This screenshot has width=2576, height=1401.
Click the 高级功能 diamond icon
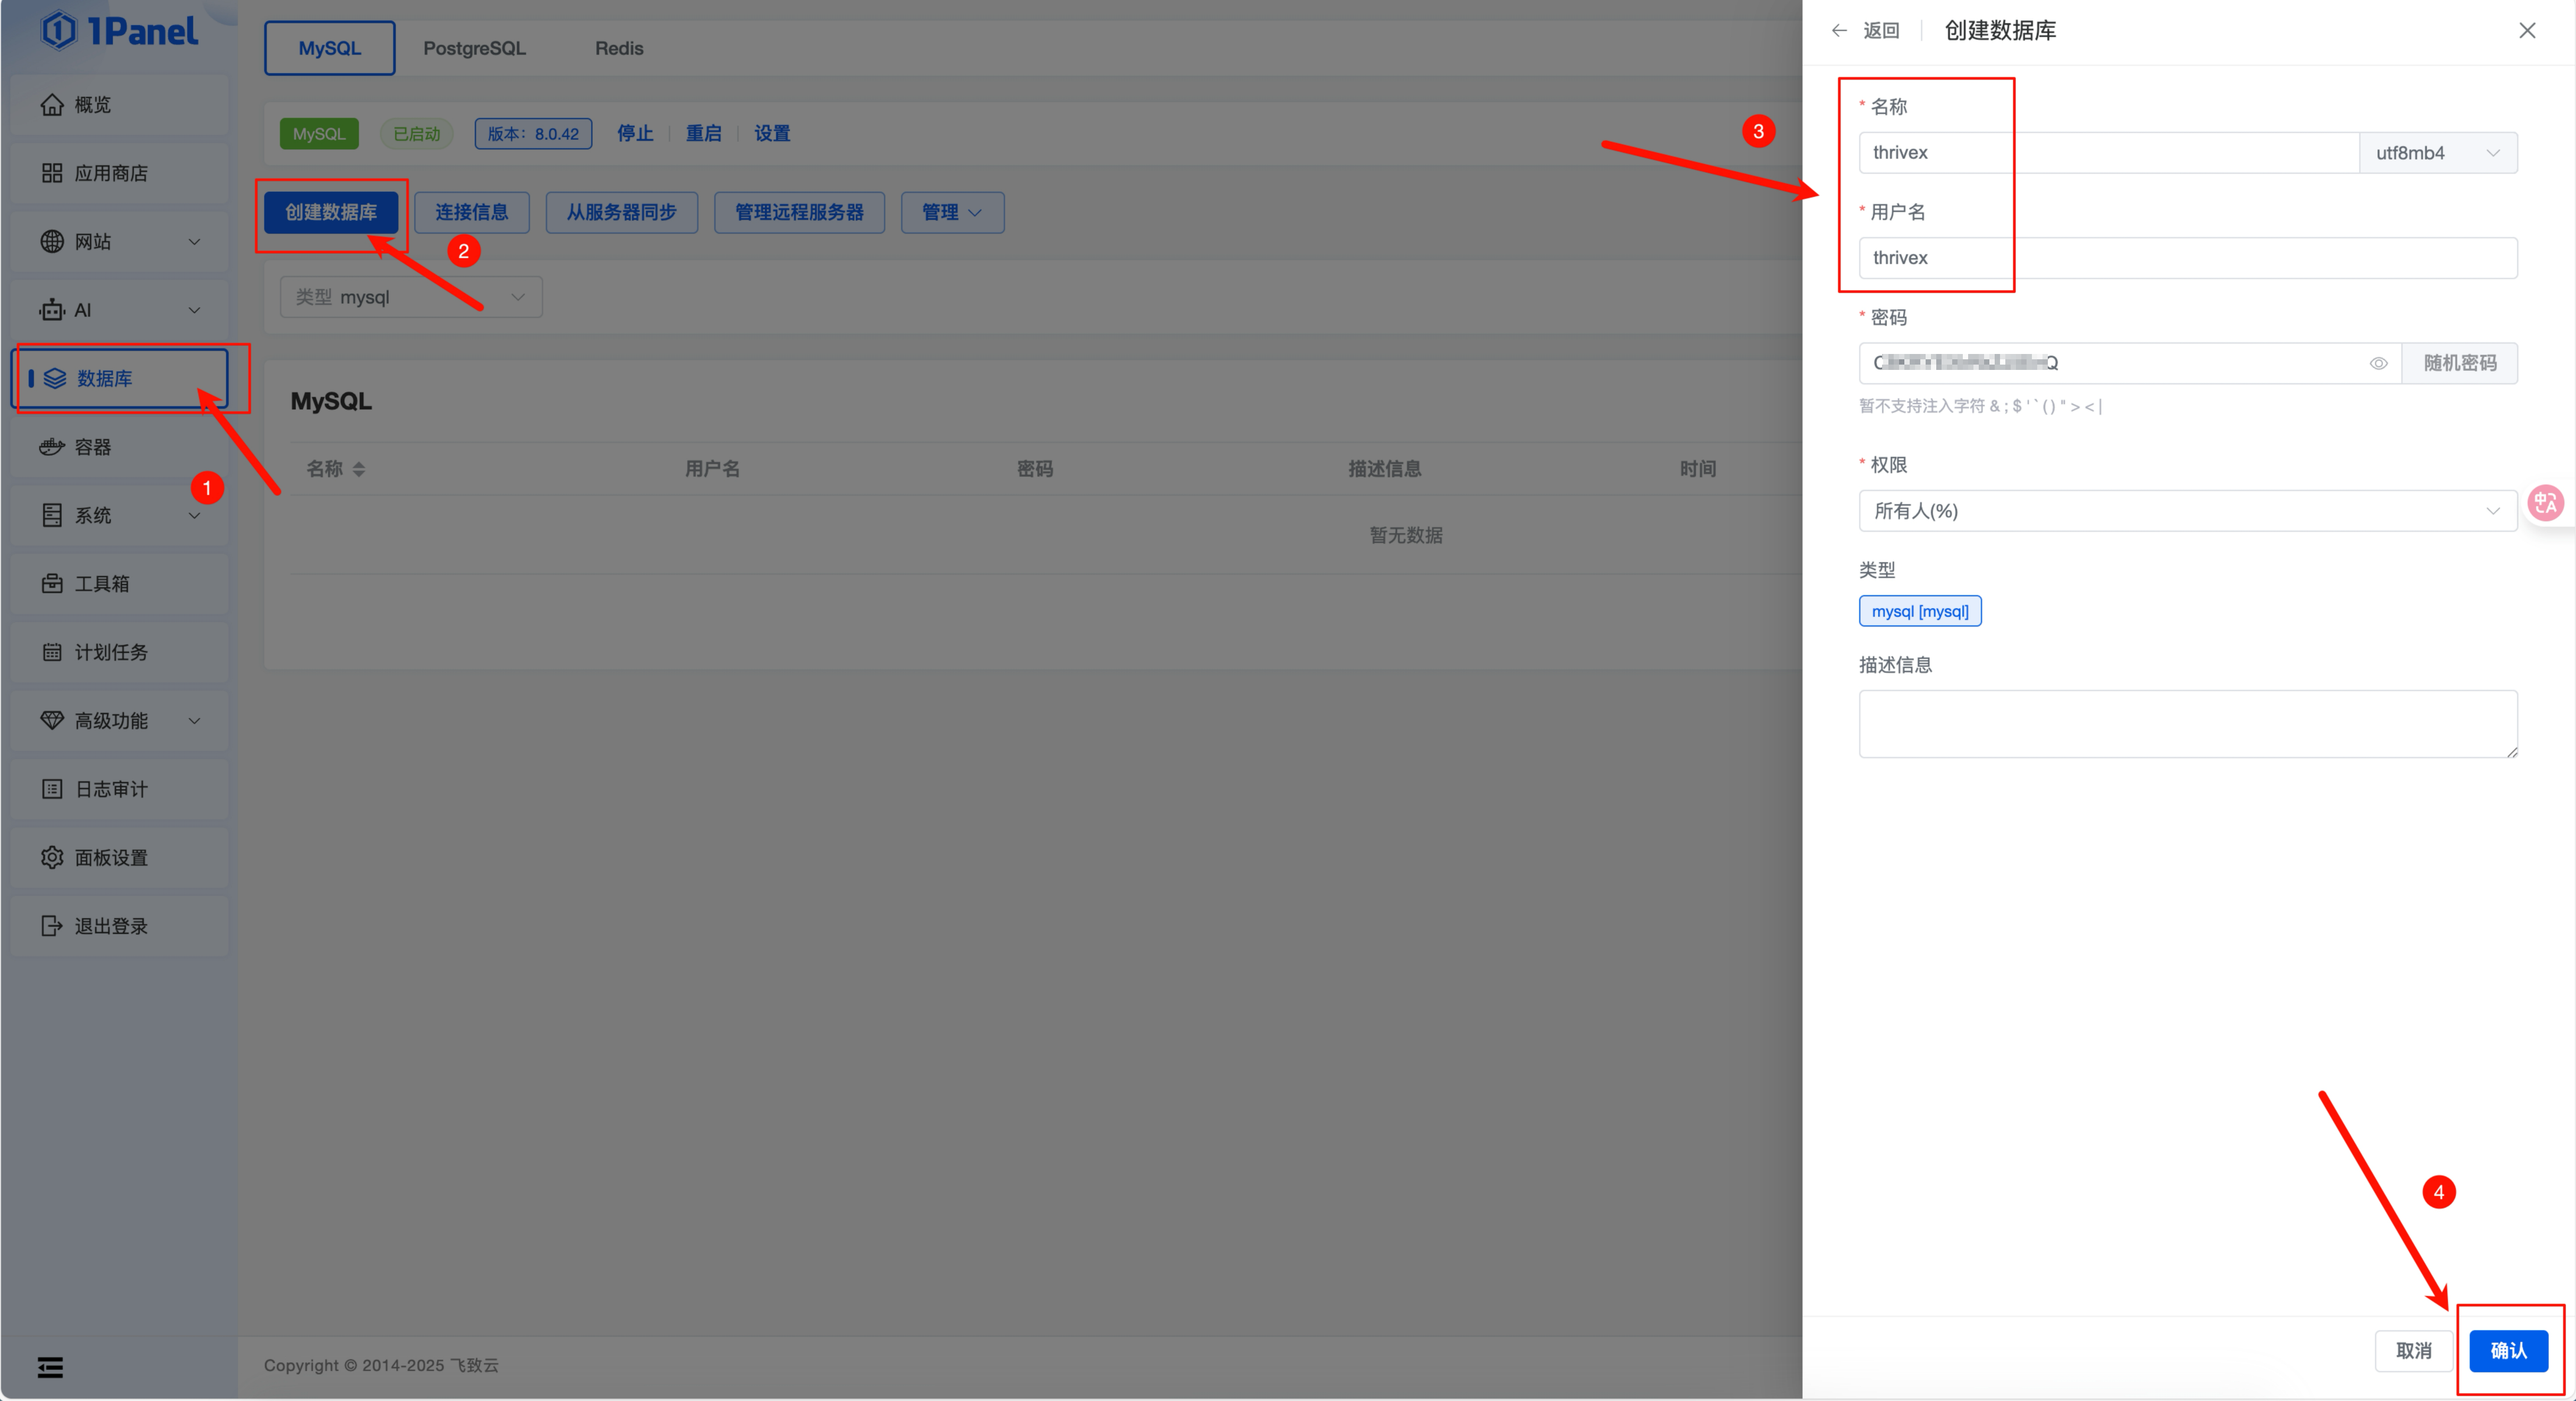tap(52, 721)
